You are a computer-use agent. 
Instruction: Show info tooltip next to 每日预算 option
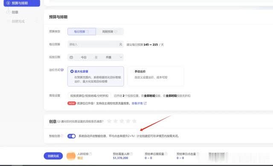[x=88, y=31]
